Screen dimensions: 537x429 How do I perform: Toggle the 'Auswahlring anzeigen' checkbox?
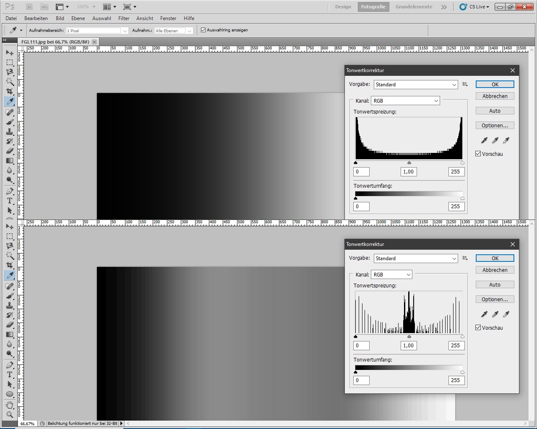[203, 30]
